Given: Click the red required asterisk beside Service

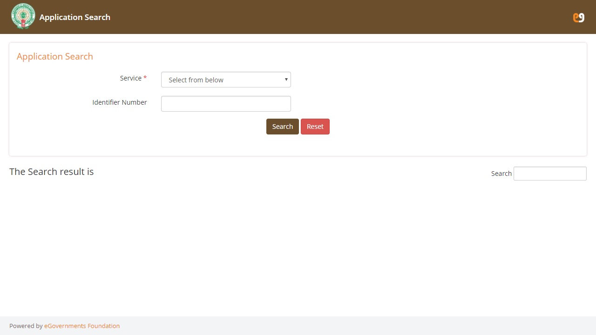Looking at the screenshot, I should coord(145,78).
